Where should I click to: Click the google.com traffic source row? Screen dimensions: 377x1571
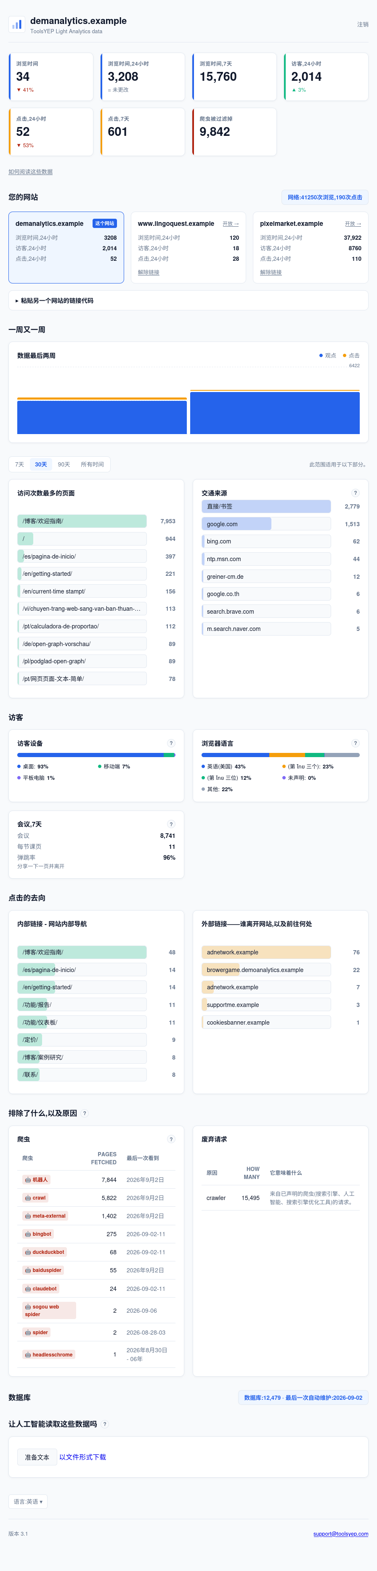pos(281,524)
